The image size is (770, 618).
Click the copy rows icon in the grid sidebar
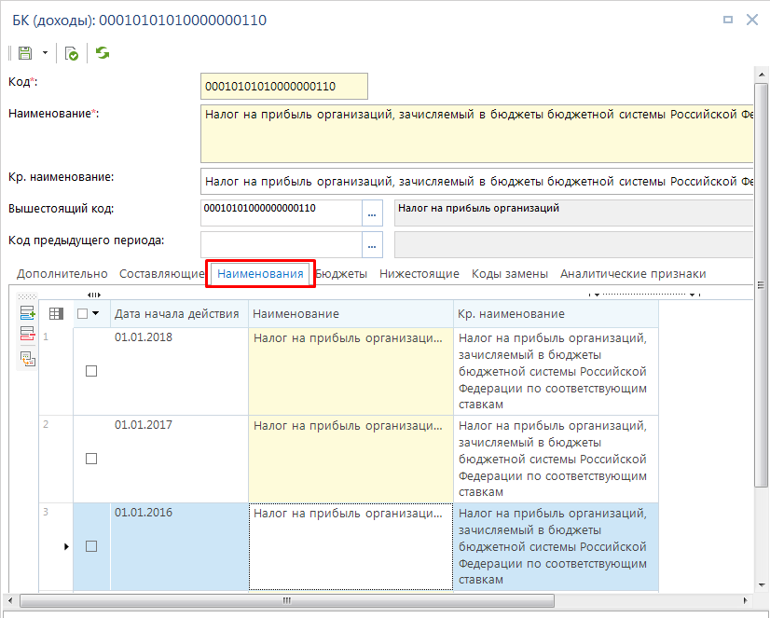pyautogui.click(x=28, y=358)
